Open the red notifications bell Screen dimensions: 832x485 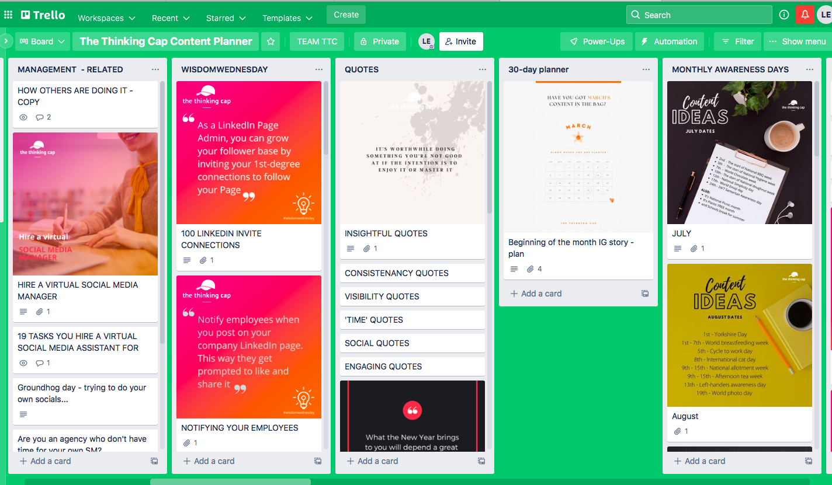[x=805, y=15]
